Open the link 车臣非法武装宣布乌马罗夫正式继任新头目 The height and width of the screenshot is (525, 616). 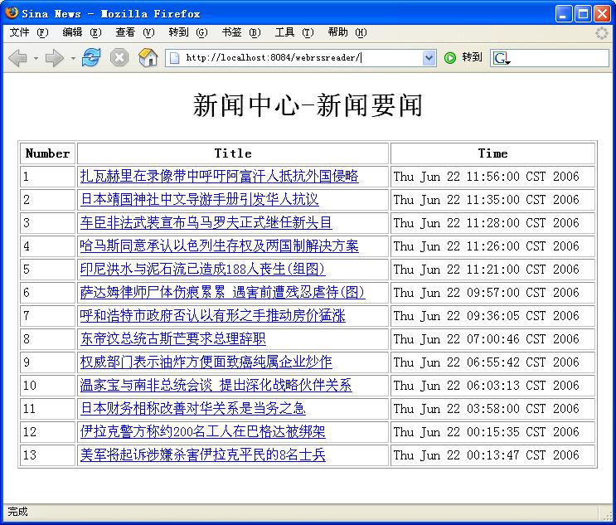[206, 223]
